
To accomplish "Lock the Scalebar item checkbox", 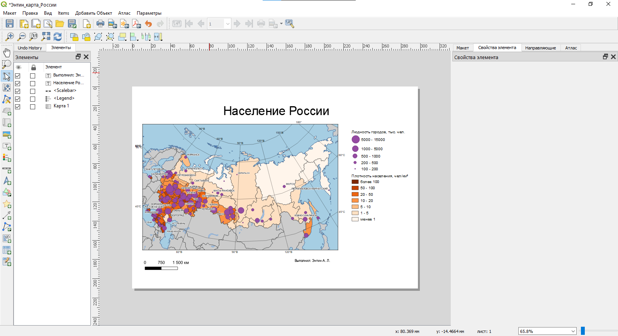I will (33, 91).
